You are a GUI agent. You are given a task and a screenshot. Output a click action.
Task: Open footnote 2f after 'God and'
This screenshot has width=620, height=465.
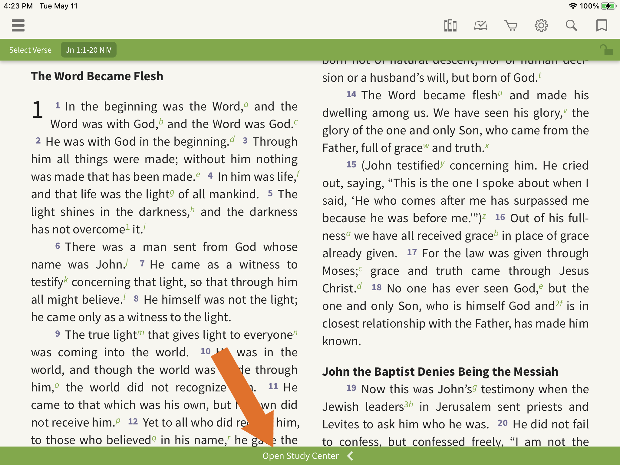pos(559,304)
